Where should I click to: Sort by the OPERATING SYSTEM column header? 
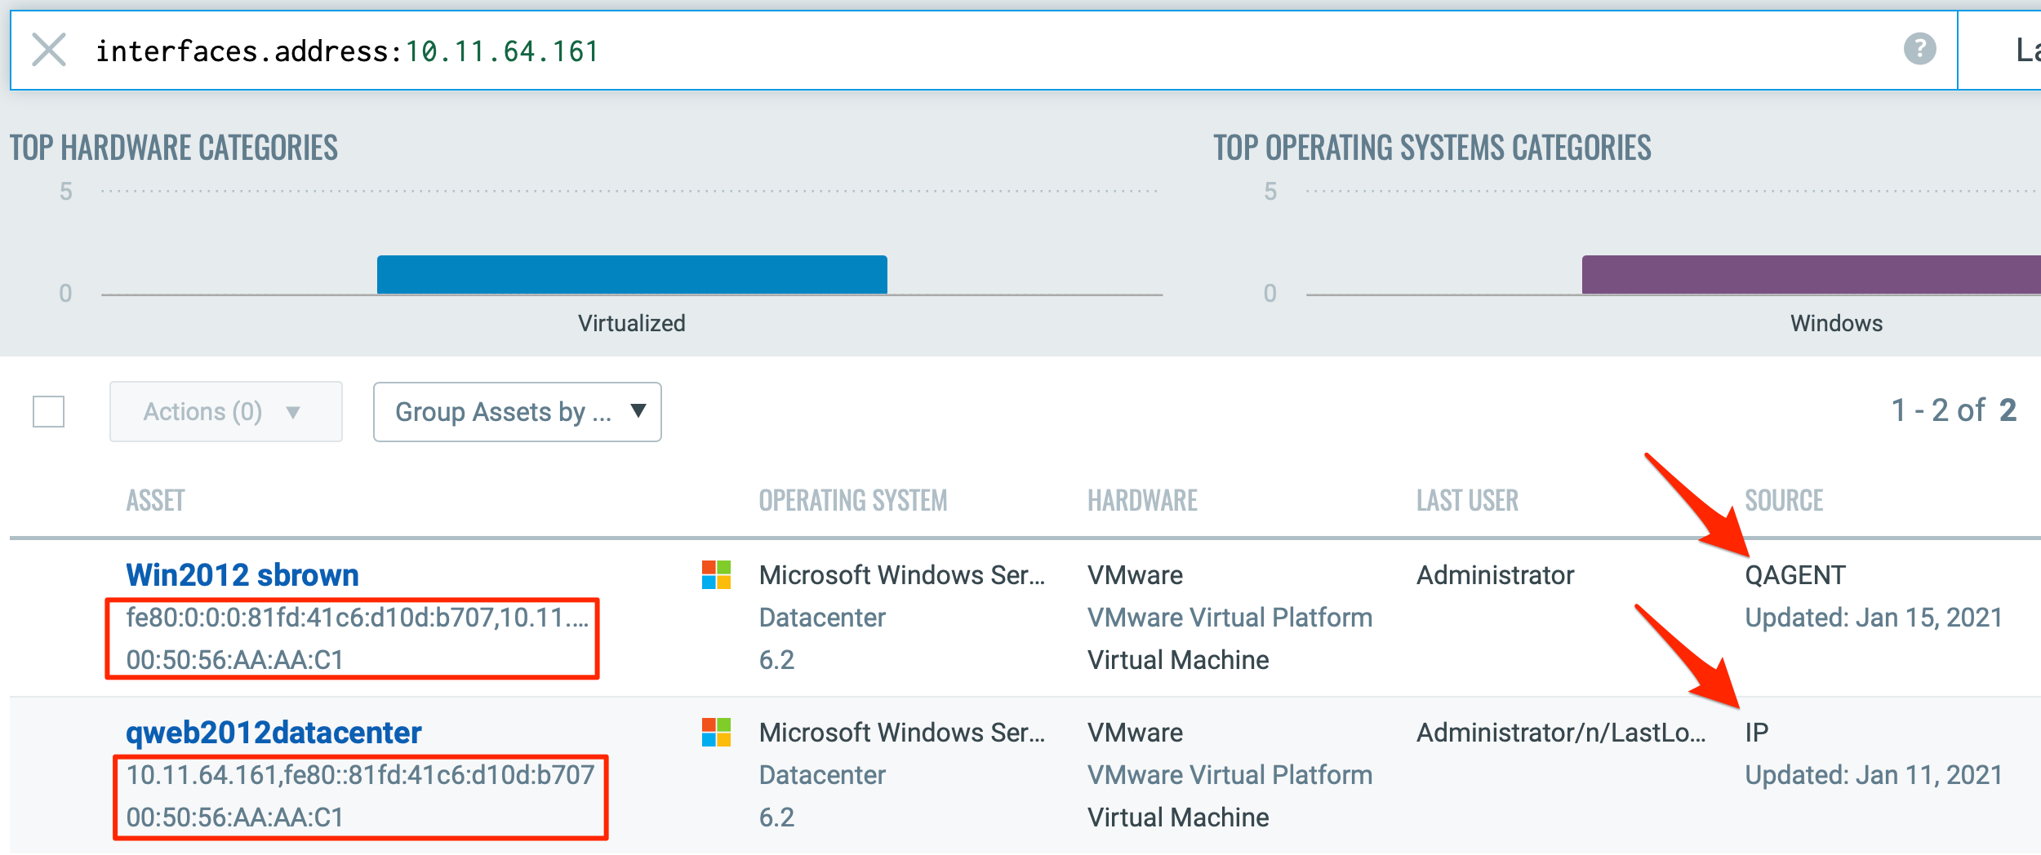[x=853, y=500]
